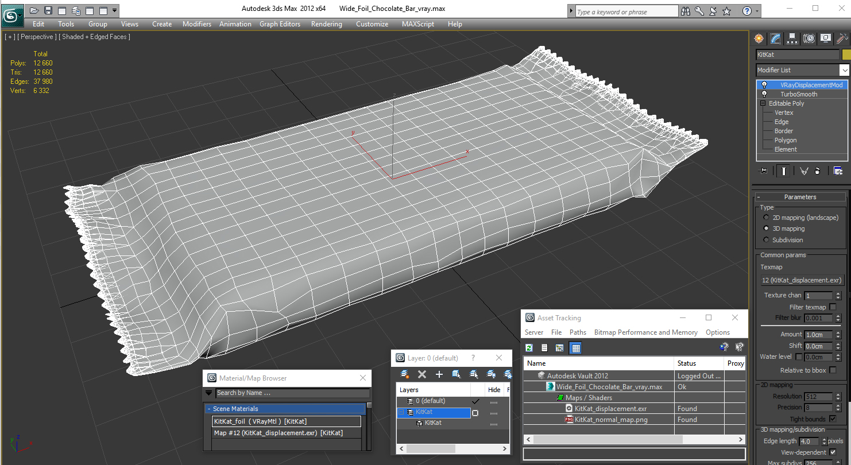Open Paths menu in Asset Tracking
Image resolution: width=851 pixels, height=465 pixels.
coord(578,332)
